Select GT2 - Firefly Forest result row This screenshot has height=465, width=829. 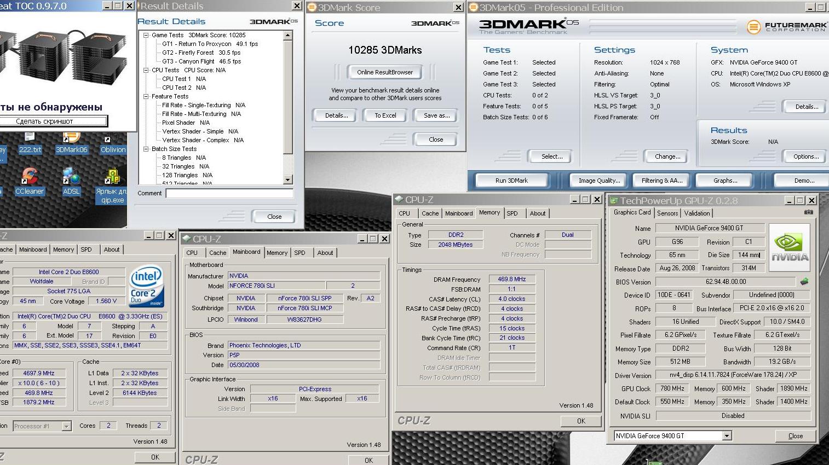(201, 53)
